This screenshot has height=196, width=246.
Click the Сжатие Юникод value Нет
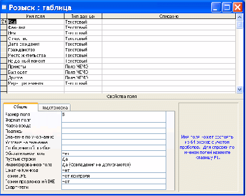[x=114, y=170]
